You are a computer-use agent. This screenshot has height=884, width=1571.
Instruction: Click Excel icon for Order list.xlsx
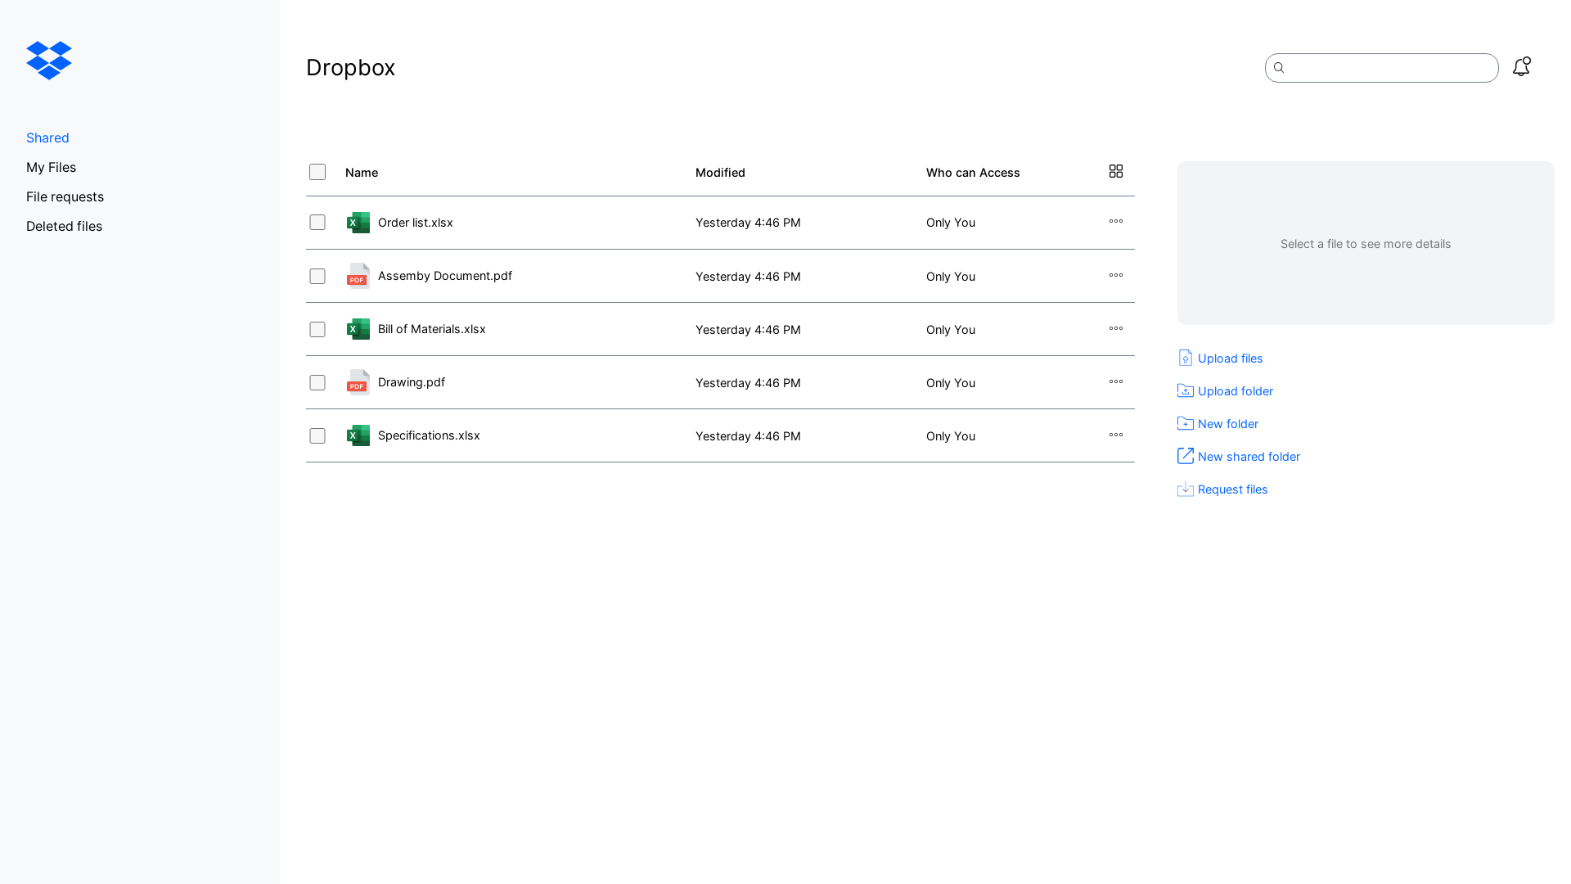tap(358, 223)
